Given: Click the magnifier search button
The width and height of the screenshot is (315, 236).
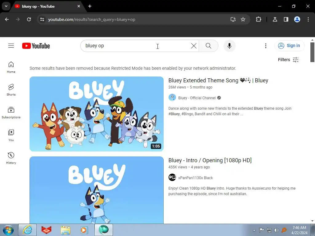Looking at the screenshot, I should tap(208, 46).
